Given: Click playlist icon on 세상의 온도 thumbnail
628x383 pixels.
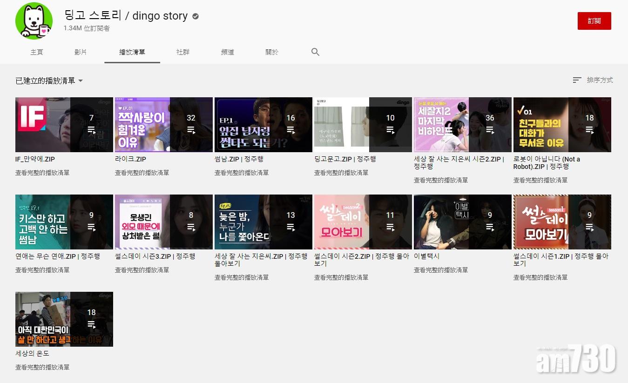Looking at the screenshot, I should click(x=91, y=324).
